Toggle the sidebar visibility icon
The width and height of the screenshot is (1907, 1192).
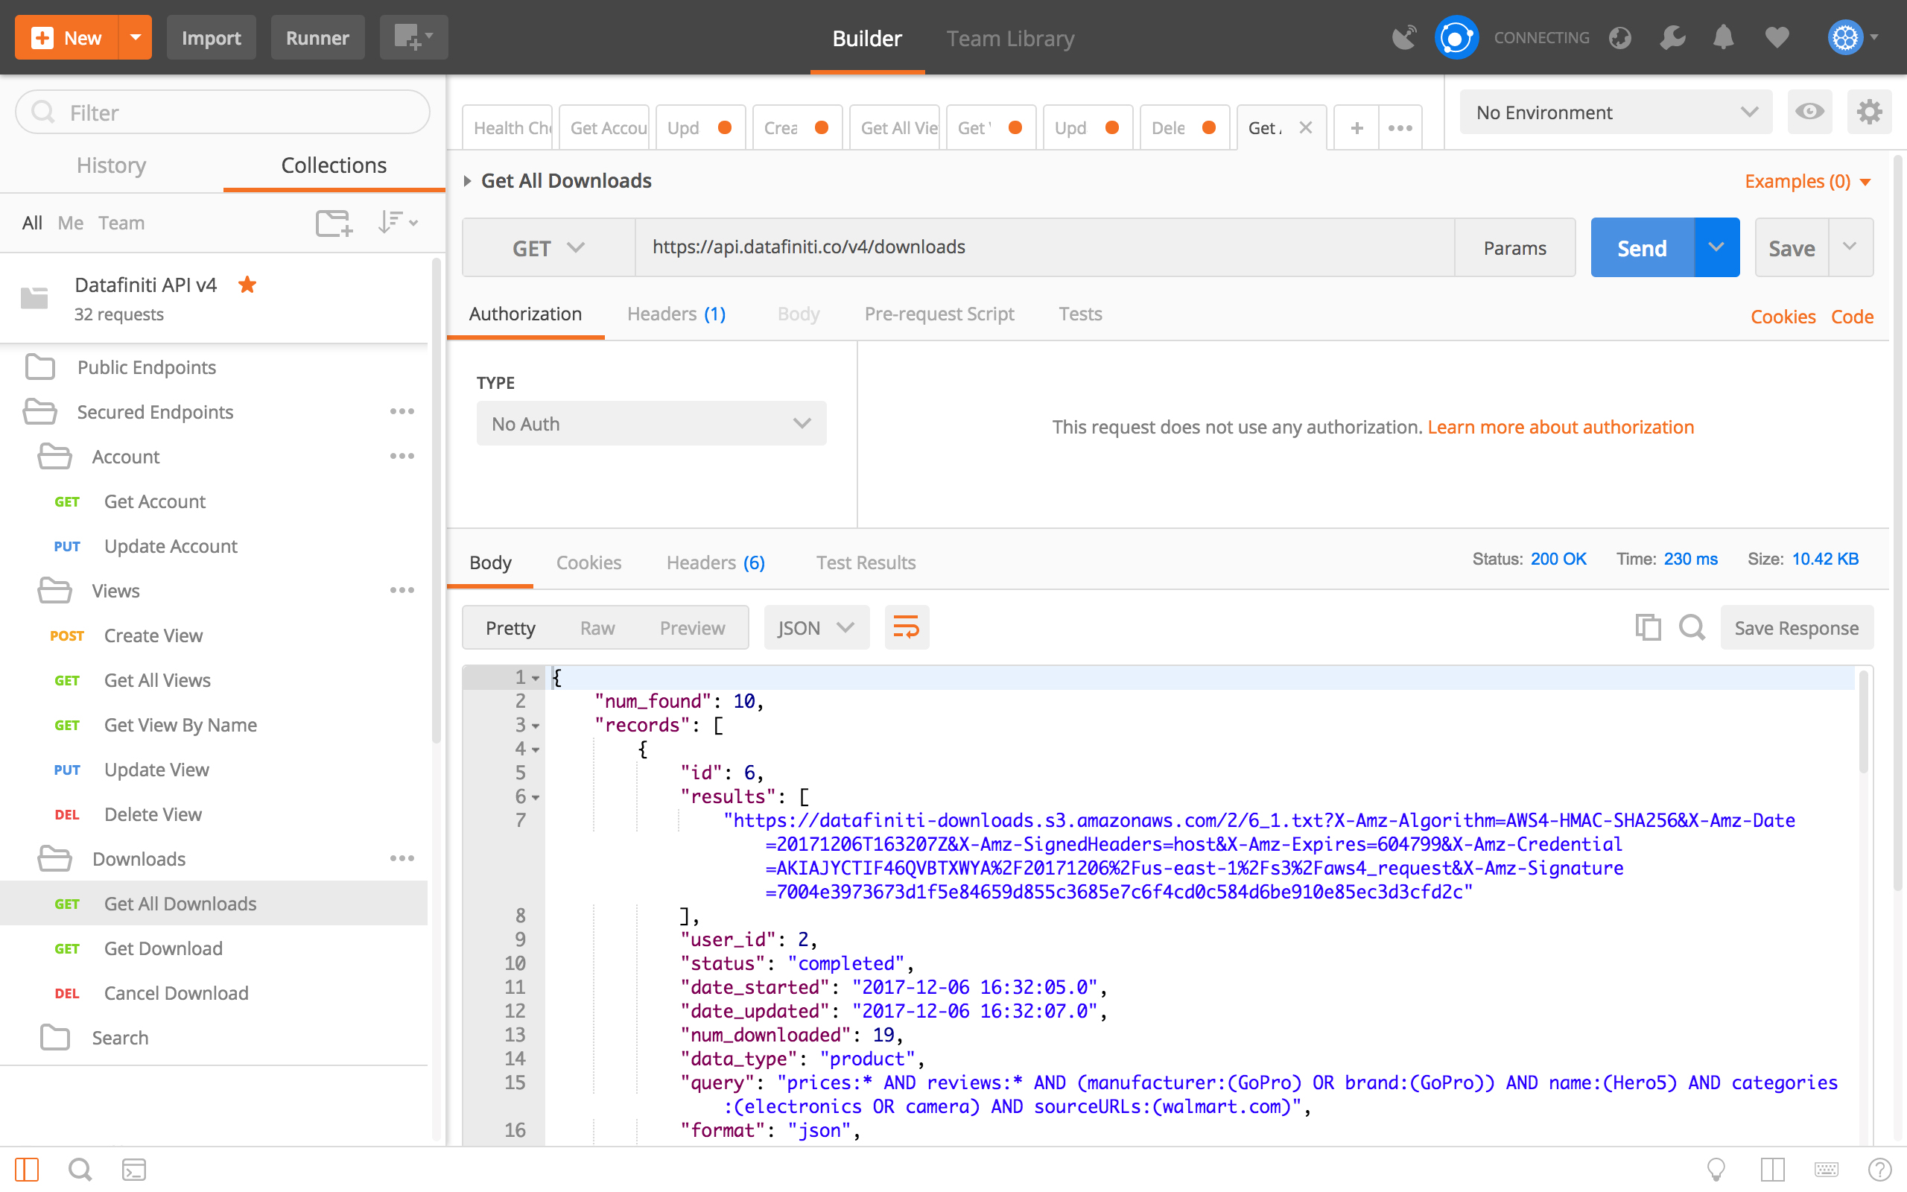[27, 1169]
